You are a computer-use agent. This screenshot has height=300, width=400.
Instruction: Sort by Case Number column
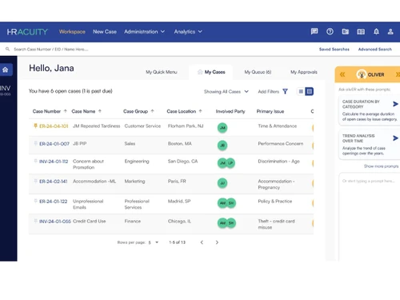pyautogui.click(x=50, y=111)
